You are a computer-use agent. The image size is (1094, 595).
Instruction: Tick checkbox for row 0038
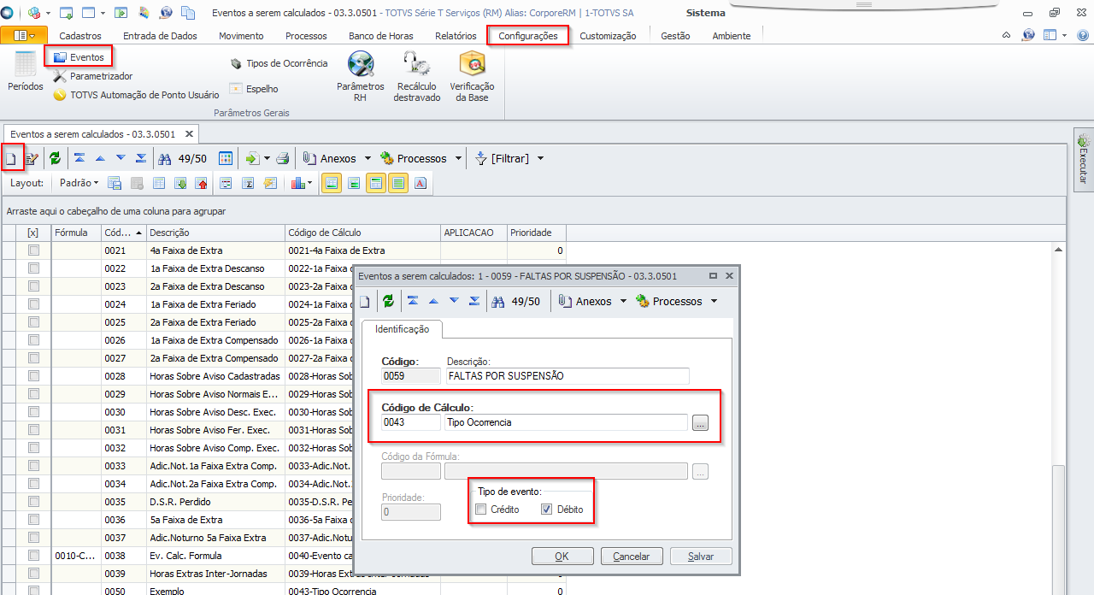point(33,556)
